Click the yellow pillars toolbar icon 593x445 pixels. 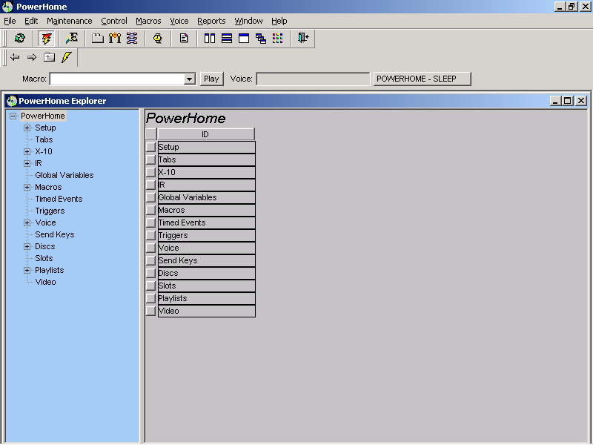[x=115, y=39]
